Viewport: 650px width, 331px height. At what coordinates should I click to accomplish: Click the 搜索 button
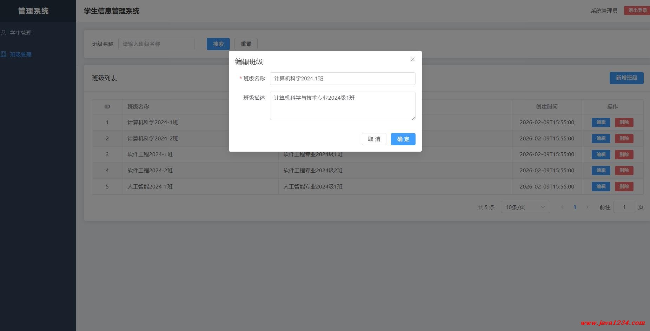(x=218, y=44)
